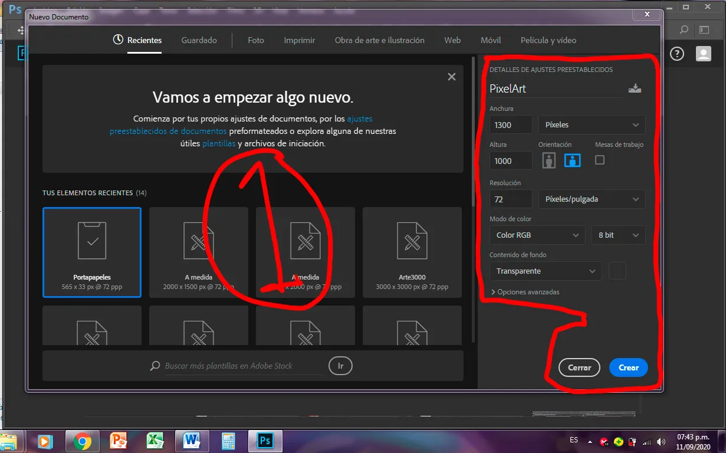Select landscape orientation icon
This screenshot has width=726, height=453.
click(x=572, y=160)
